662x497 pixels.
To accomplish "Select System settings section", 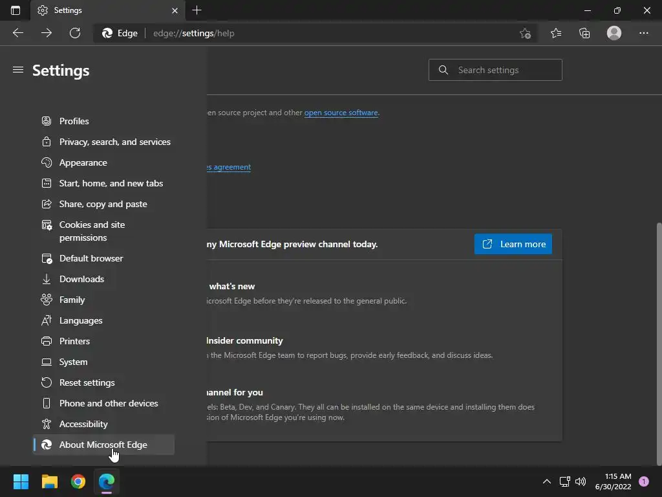I will [x=103, y=362].
